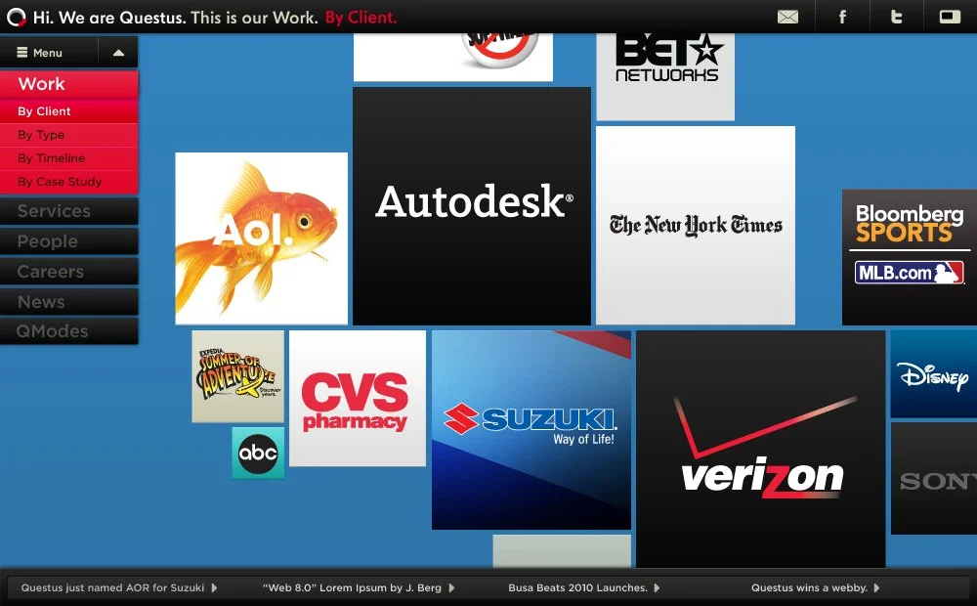Open the Services menu section
Viewport: 977px width, 606px height.
click(68, 211)
